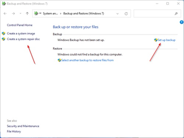The height and width of the screenshot is (138, 184).
Task: Open the blue help icon
Action: pos(181,22)
